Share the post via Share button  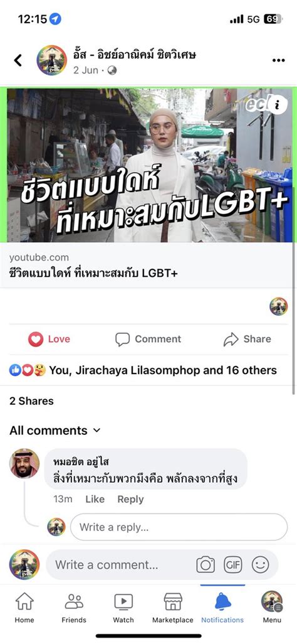[x=247, y=339]
